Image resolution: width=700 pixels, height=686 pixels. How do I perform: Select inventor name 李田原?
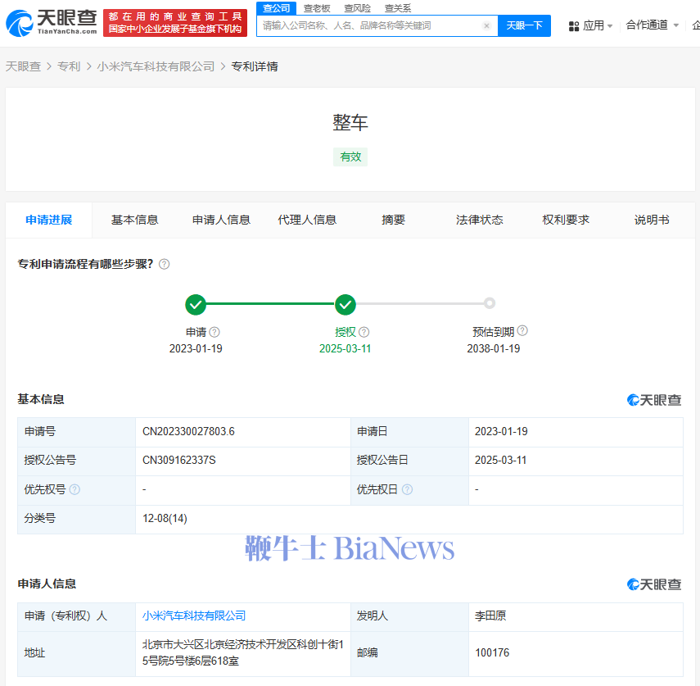pos(490,616)
